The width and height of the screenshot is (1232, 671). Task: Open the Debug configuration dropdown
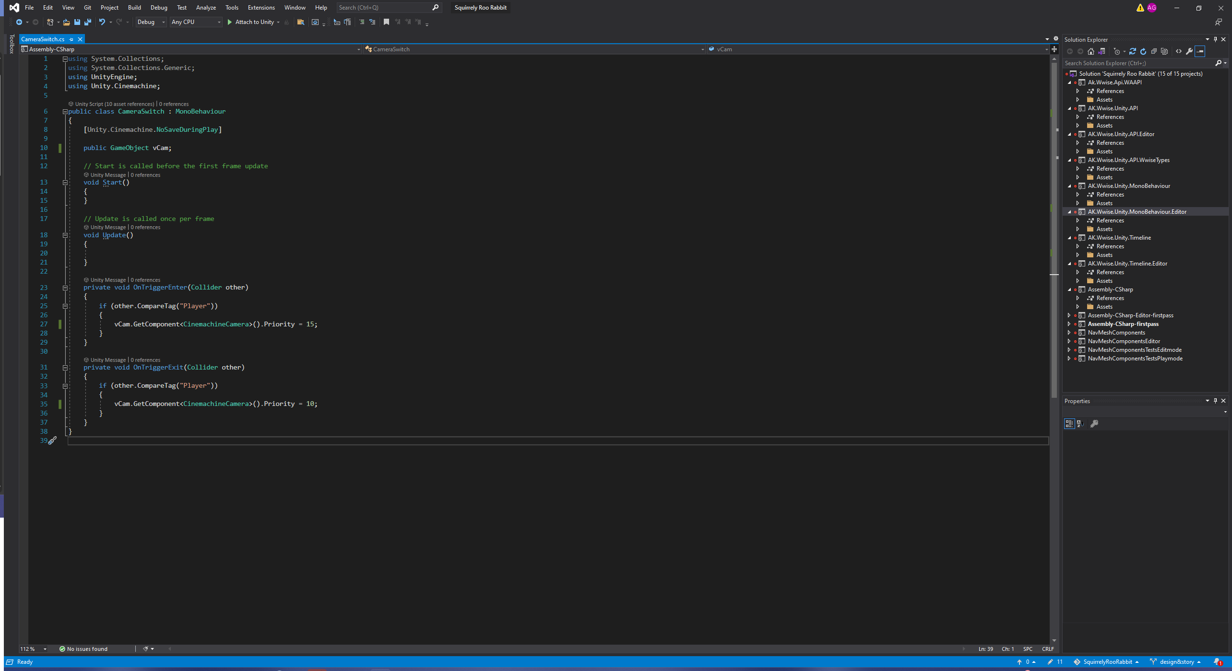(x=151, y=22)
